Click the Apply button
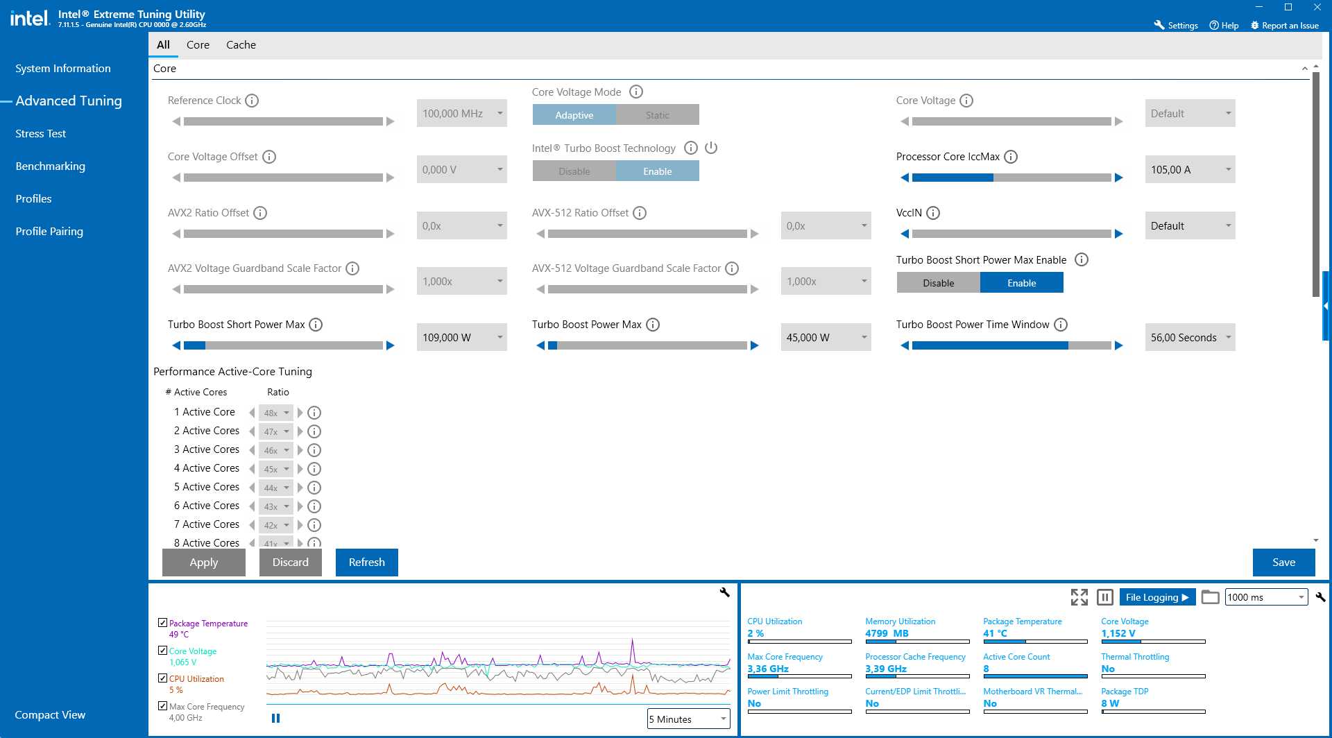This screenshot has height=738, width=1332. pyautogui.click(x=204, y=563)
